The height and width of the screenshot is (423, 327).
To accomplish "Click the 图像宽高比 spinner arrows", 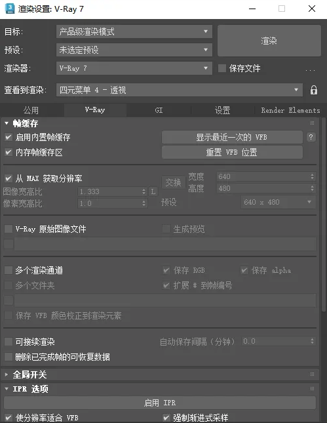I will coord(144,191).
